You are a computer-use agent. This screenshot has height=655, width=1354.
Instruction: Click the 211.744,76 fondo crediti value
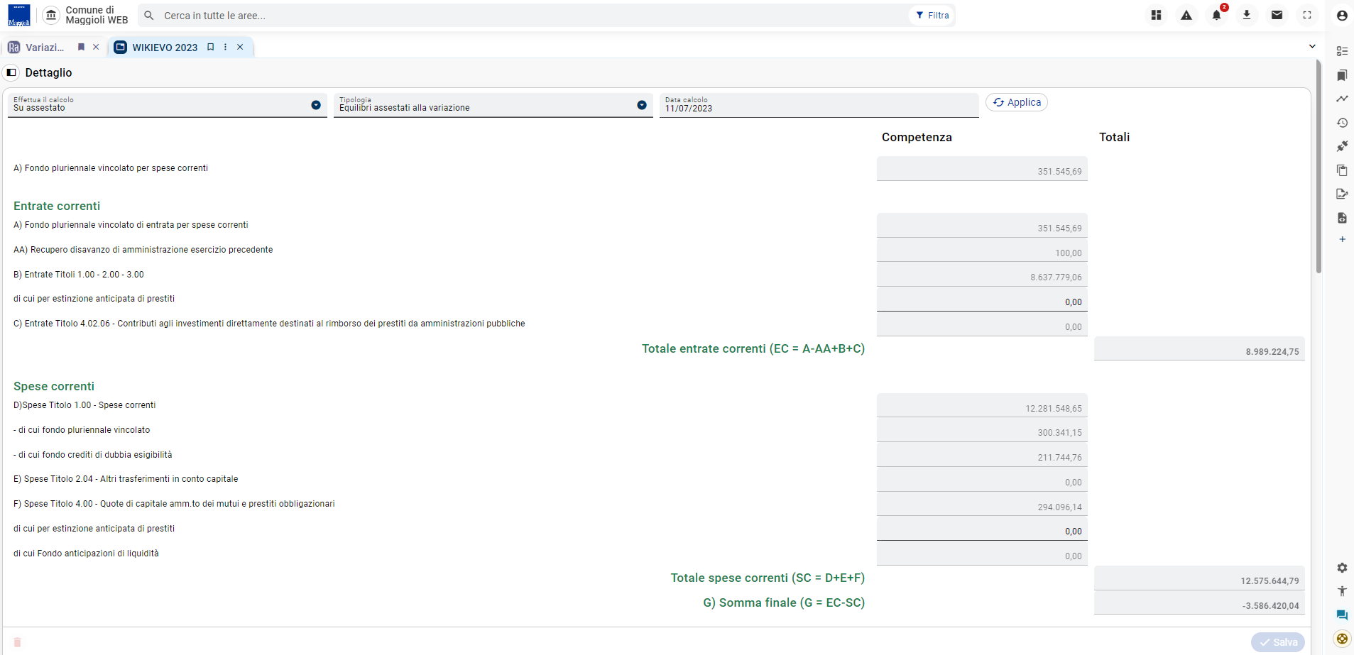pyautogui.click(x=982, y=455)
